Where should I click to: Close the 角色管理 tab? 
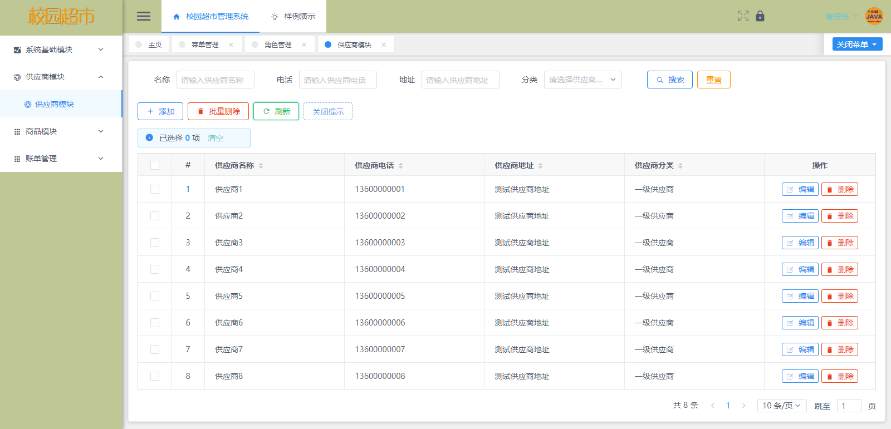(304, 45)
